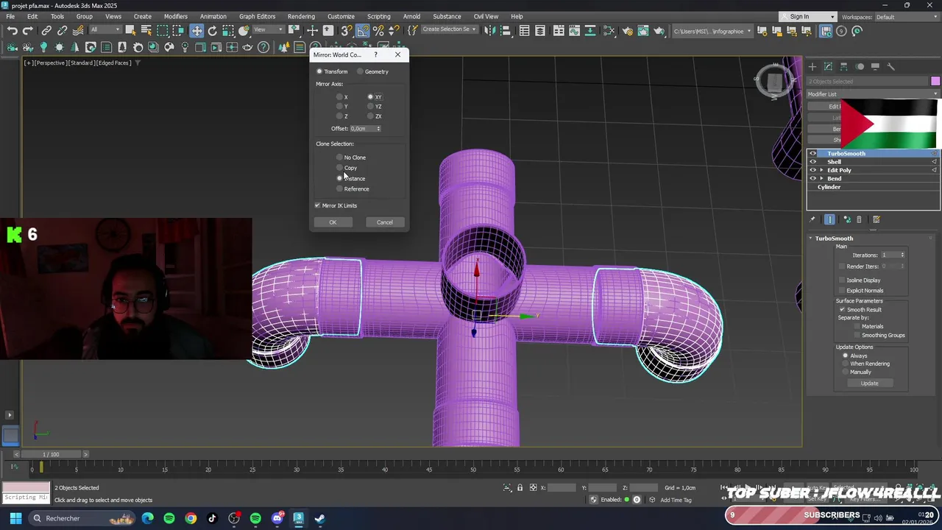Toggle visibility of the Bend modifier
Image resolution: width=942 pixels, height=530 pixels.
812,179
